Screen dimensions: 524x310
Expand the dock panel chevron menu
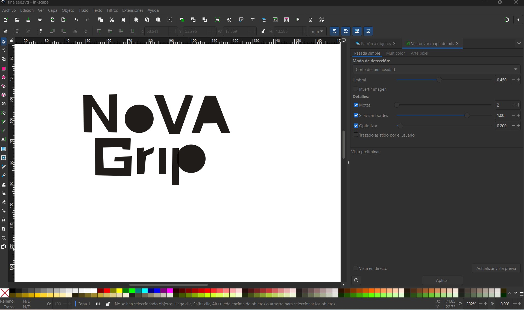[x=519, y=43]
